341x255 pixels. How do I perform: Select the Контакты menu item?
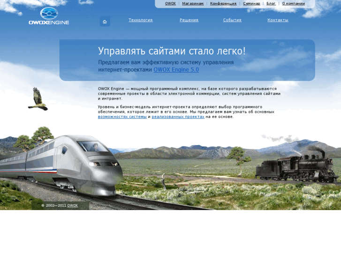[278, 20]
